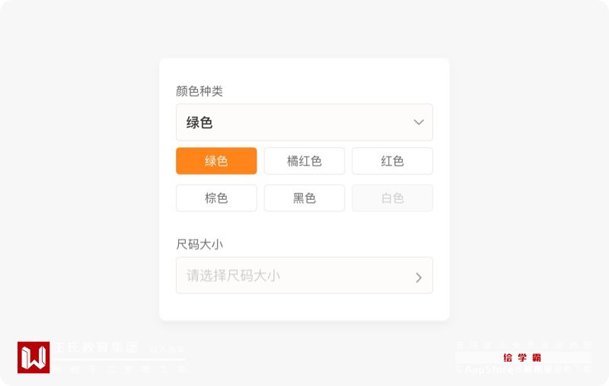609x386 pixels.
Task: Click the 请选择尺码大小 placeholder field
Action: click(x=234, y=275)
